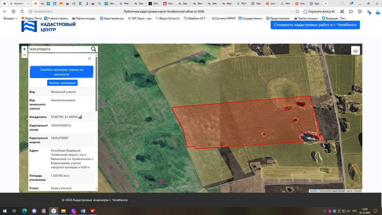Reload the current page
Viewport: 382px width, 215px height.
click(x=22, y=11)
